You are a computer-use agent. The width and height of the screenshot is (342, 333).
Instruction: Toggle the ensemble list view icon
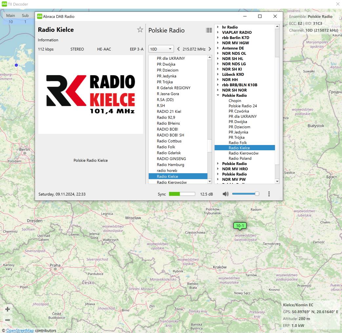(x=209, y=30)
